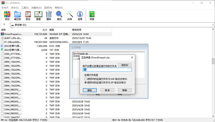The width and height of the screenshot is (215, 122).
Task: Click the 添加 (Add) toolbar icon
Action: 7,16
